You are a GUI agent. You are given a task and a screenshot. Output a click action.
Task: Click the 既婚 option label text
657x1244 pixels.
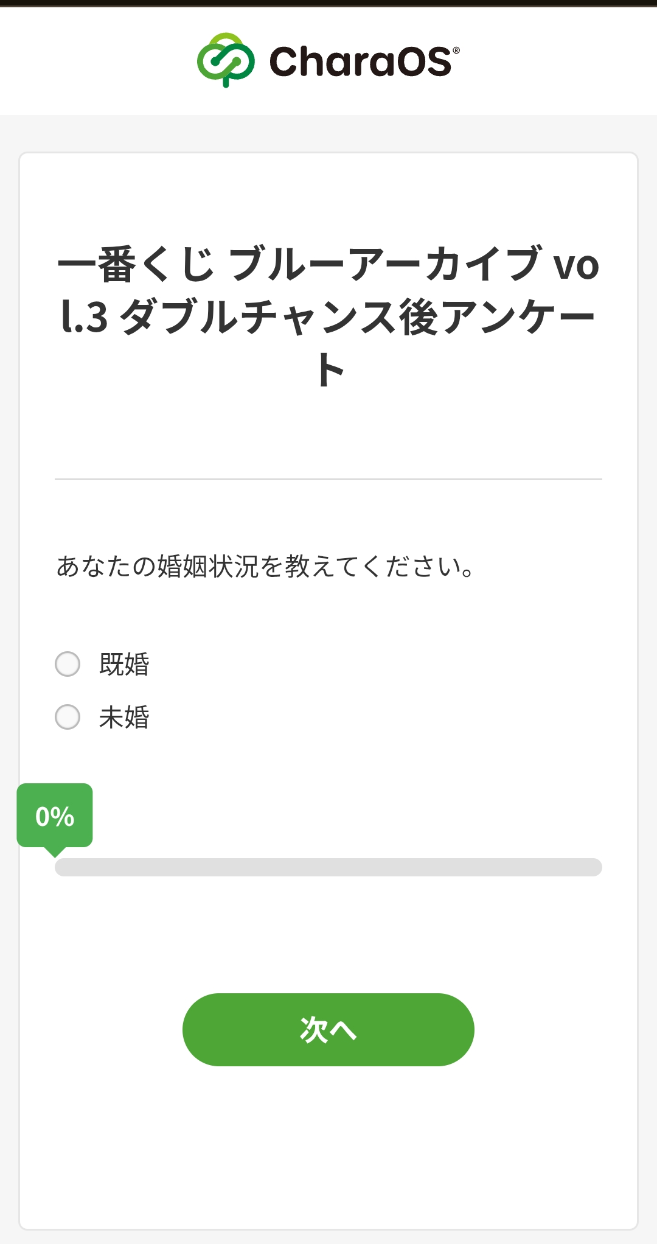click(x=124, y=664)
